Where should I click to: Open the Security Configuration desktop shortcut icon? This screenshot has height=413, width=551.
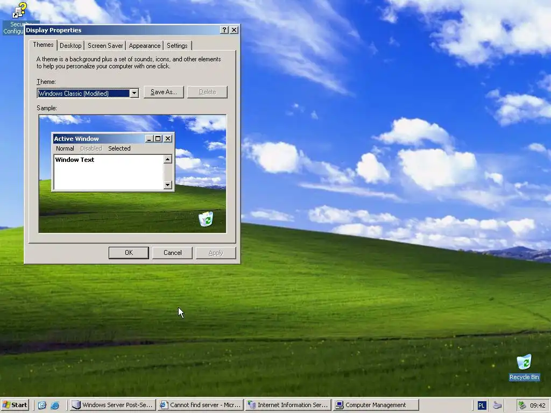tap(19, 11)
